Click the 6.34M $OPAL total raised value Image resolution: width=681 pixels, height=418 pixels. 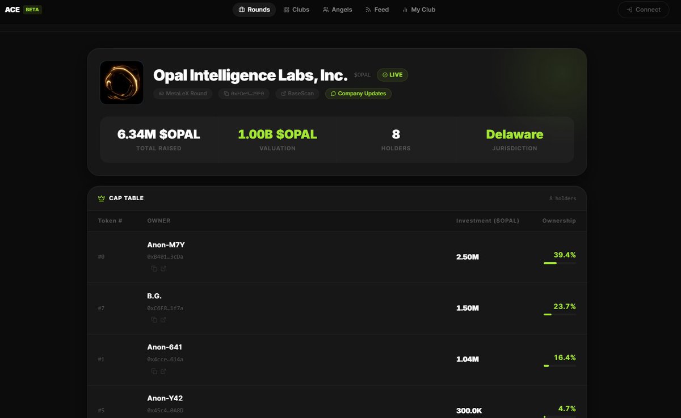tap(159, 134)
